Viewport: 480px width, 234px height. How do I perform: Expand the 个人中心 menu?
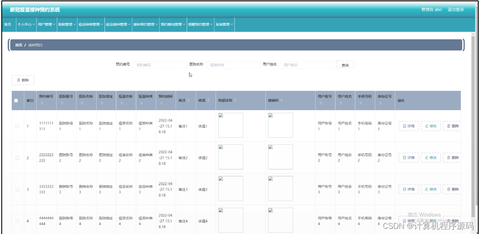pos(26,25)
